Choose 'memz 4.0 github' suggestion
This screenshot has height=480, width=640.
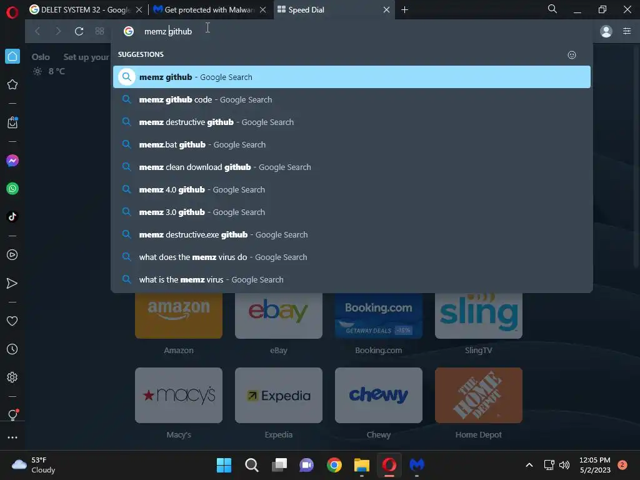point(352,189)
